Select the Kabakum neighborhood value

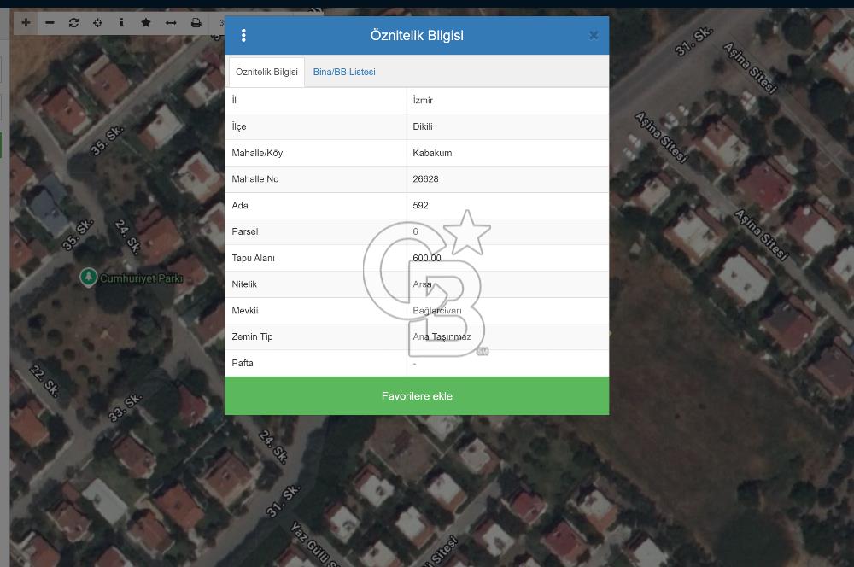click(x=432, y=153)
